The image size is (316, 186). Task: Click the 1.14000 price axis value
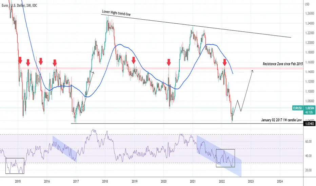pos(310,72)
